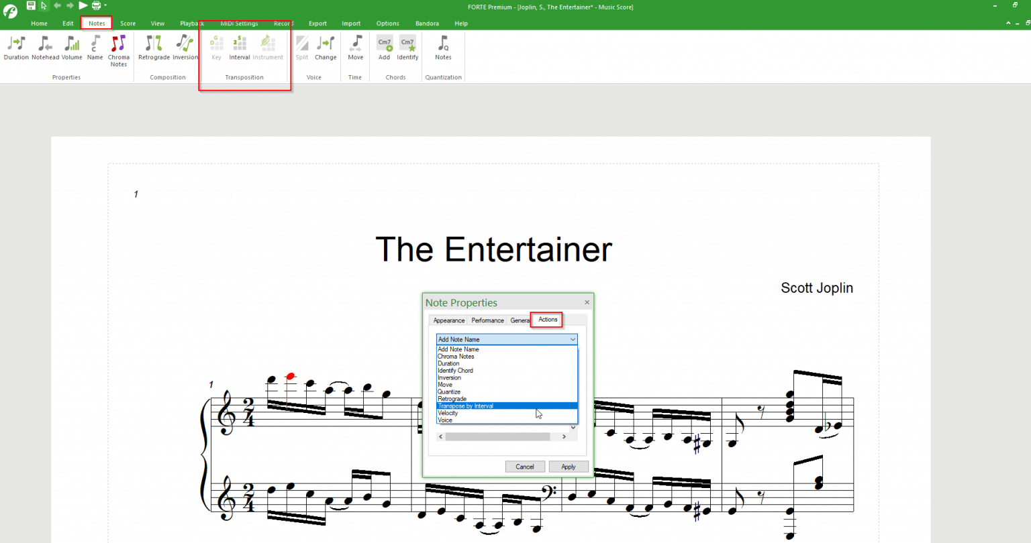
Task: Click the FORTE application logo button
Action: pos(10,11)
